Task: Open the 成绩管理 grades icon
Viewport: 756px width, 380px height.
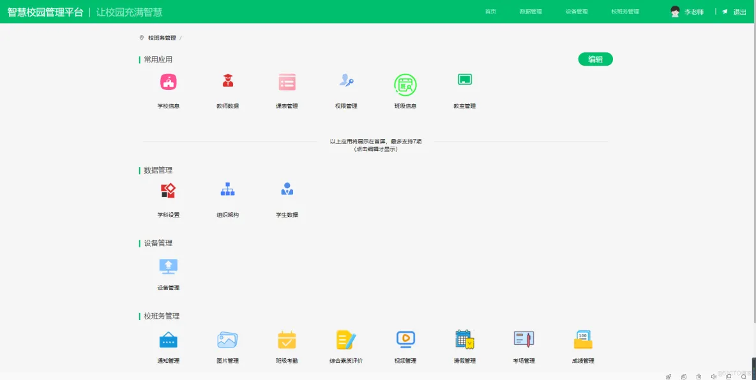Action: coord(583,340)
